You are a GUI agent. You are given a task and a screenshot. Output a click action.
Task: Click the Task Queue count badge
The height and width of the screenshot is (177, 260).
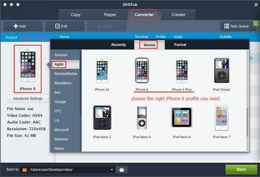coord(256,23)
